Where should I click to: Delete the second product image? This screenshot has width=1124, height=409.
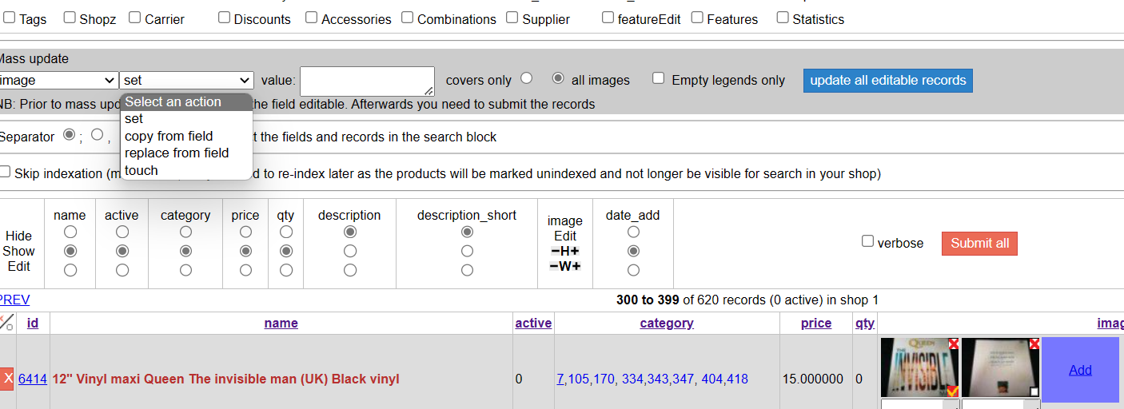(1034, 343)
